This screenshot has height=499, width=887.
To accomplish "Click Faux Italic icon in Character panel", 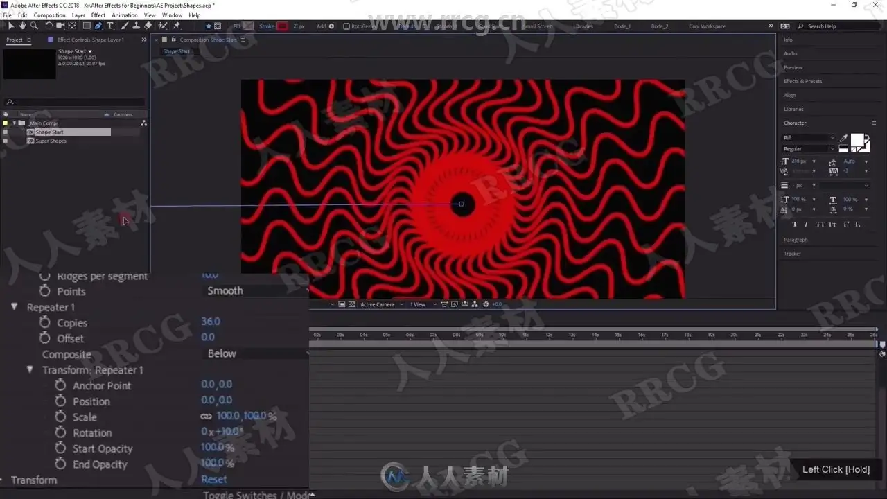I will [807, 224].
